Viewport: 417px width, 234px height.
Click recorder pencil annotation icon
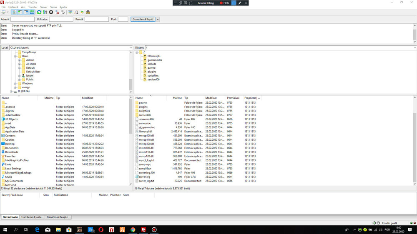240,3
